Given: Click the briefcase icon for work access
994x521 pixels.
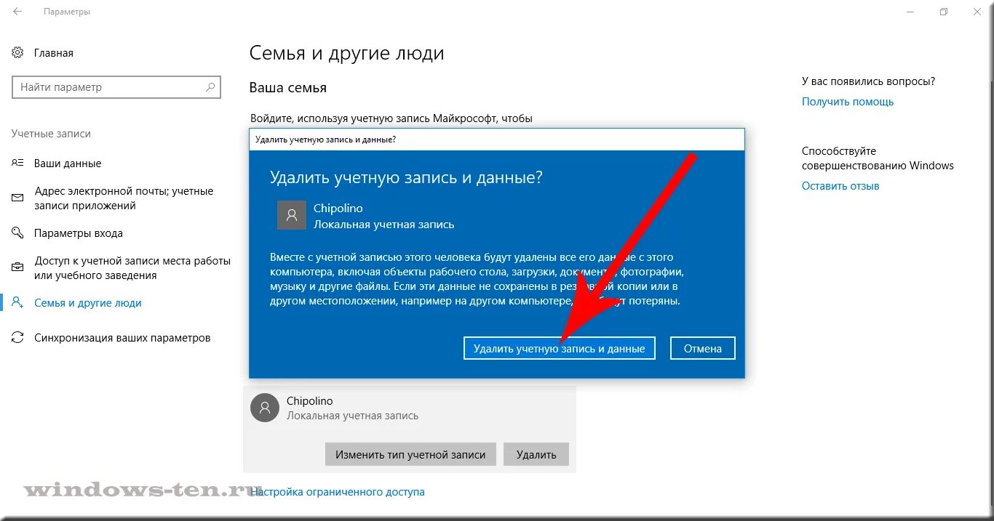Looking at the screenshot, I should click(x=18, y=267).
